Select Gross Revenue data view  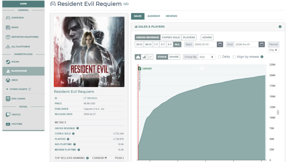pyautogui.click(x=147, y=37)
